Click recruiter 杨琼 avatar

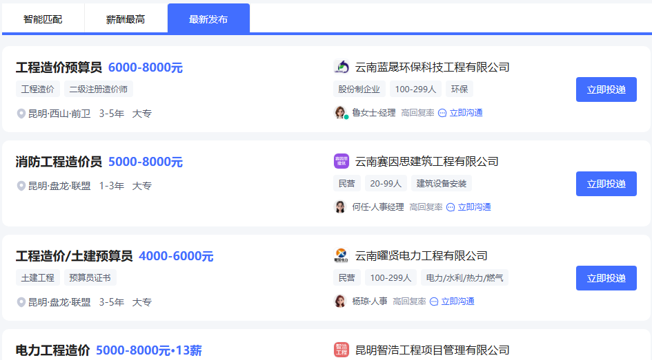(x=341, y=301)
